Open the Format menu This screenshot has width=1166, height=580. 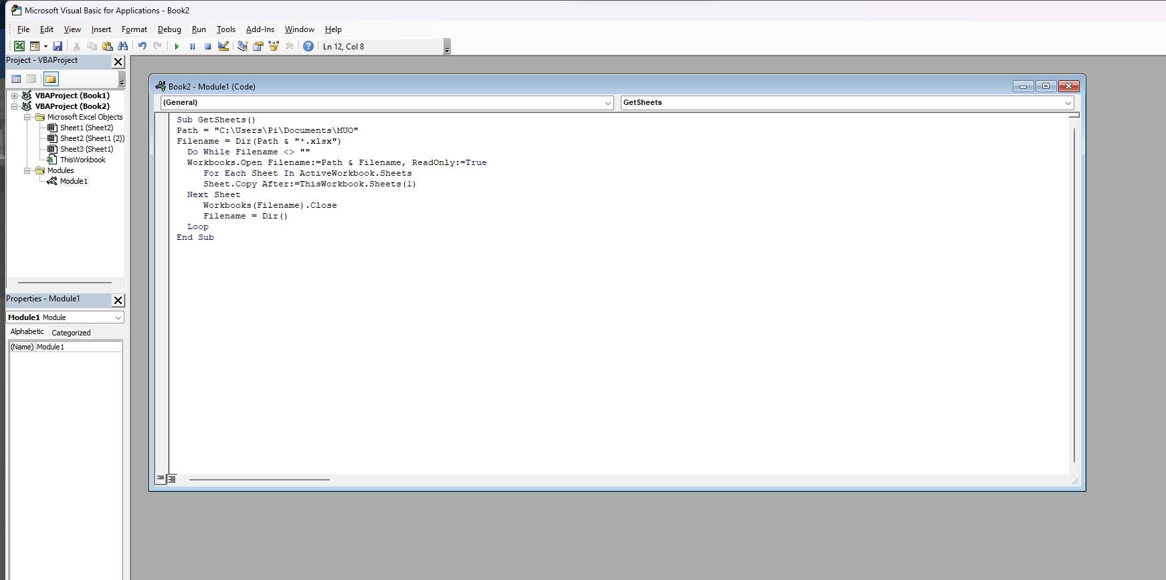[134, 29]
